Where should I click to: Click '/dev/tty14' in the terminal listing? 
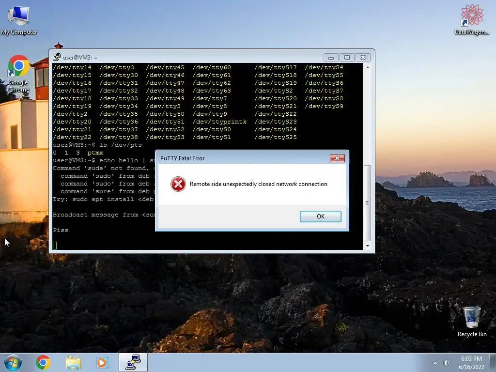point(72,67)
